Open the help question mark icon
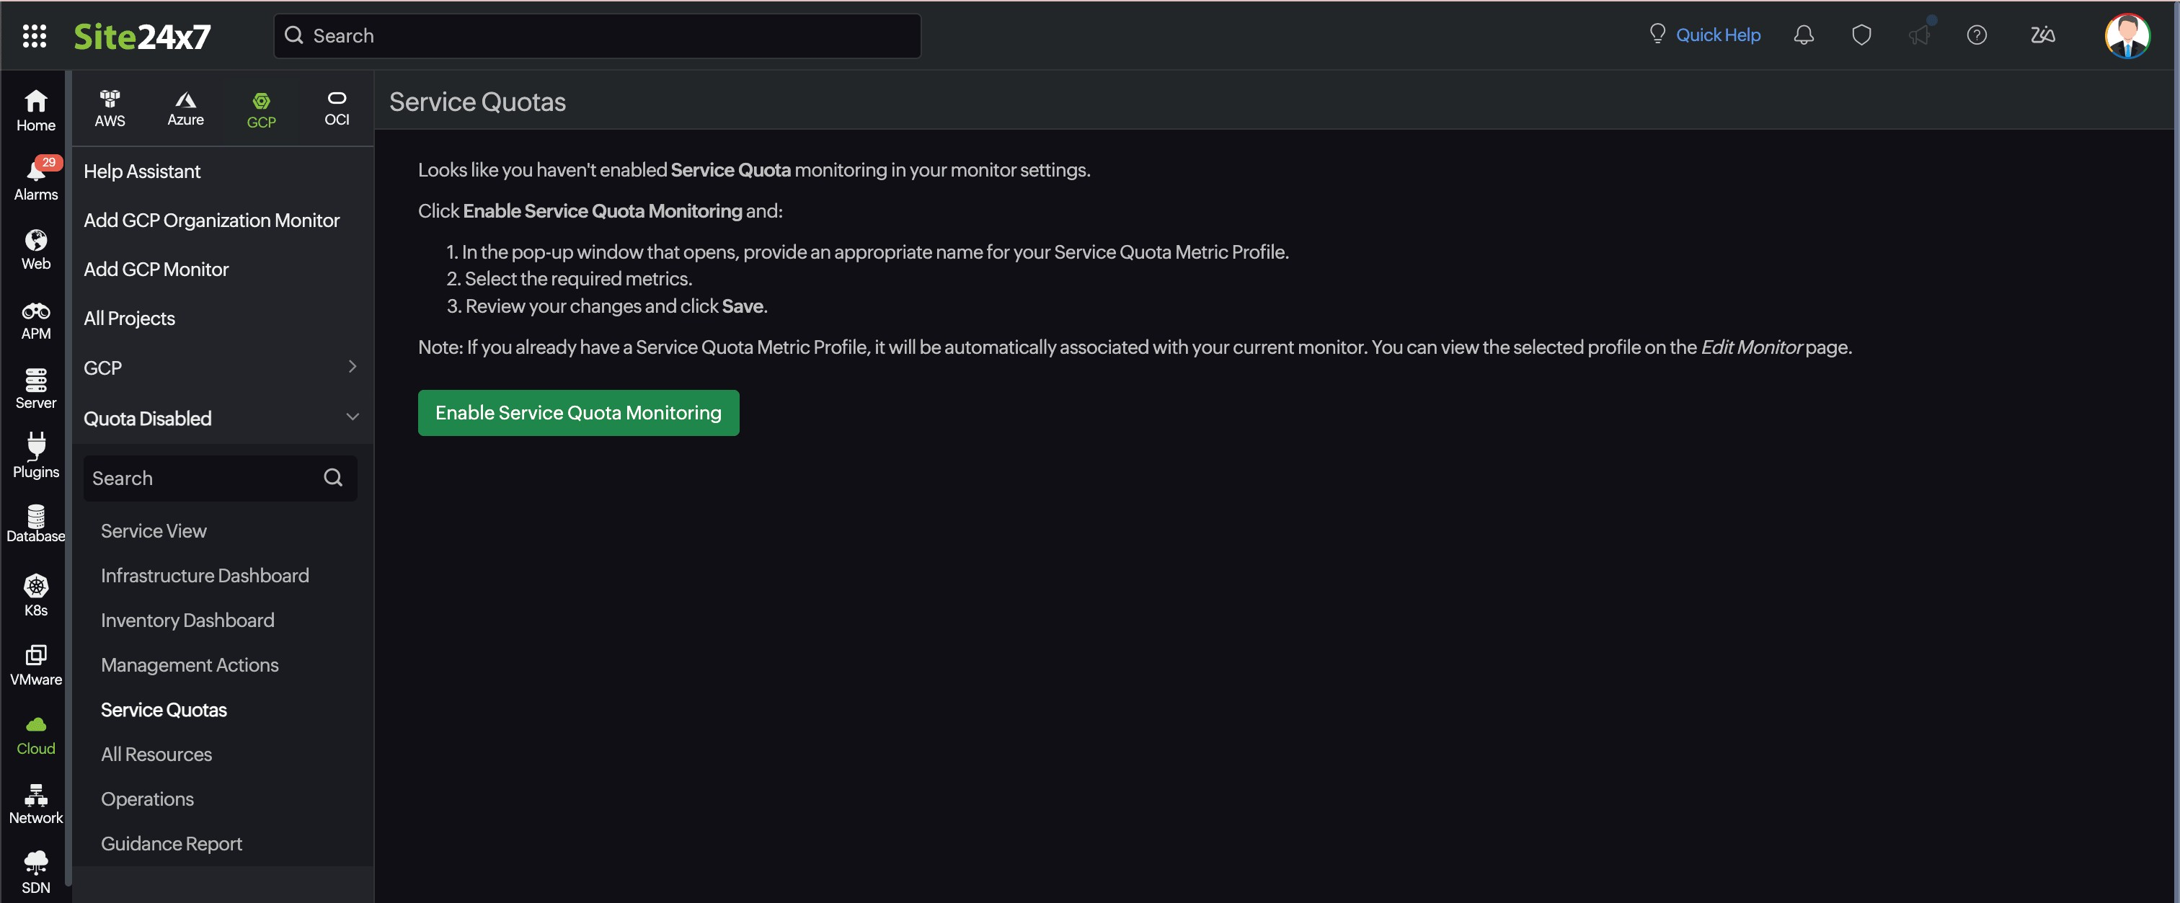This screenshot has height=903, width=2180. [x=1976, y=35]
